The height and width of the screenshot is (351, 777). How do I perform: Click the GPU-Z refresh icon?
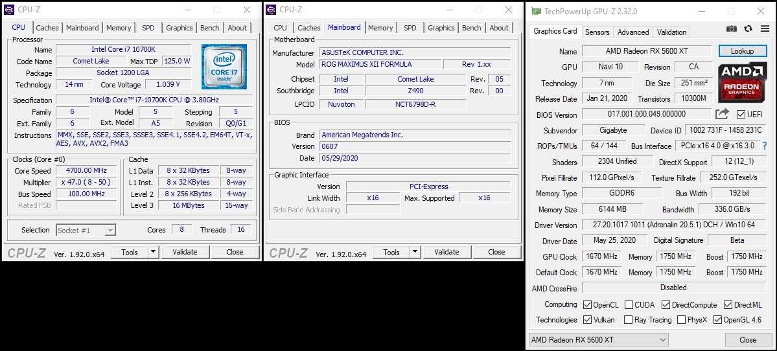click(748, 28)
